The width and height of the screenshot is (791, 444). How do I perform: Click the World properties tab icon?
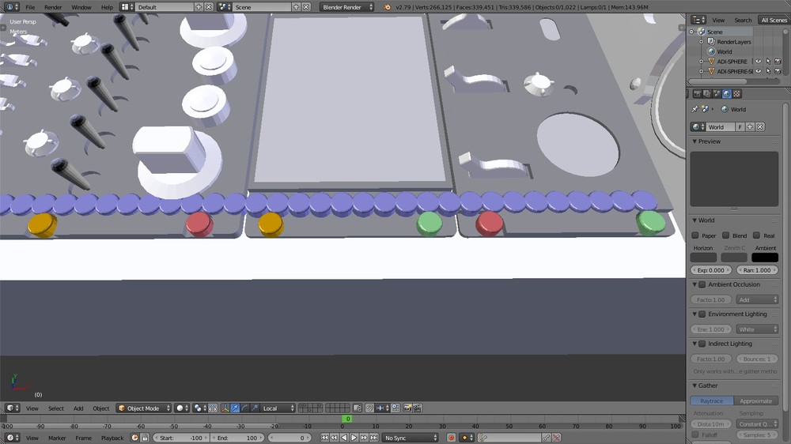click(x=726, y=94)
